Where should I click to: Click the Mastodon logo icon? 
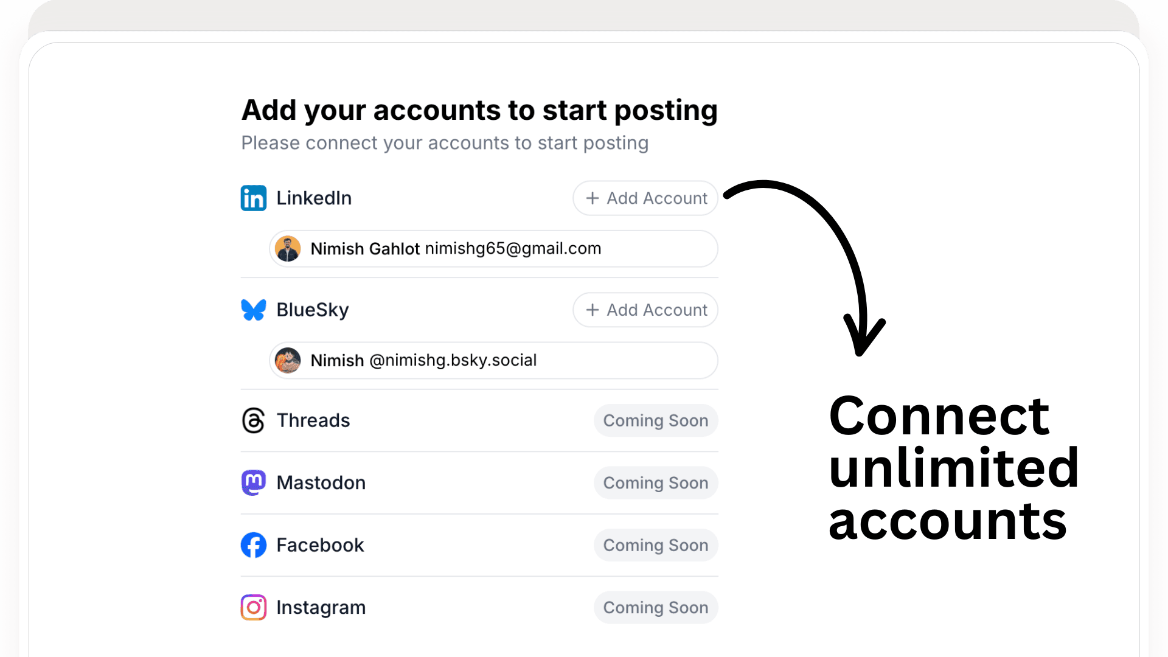tap(254, 482)
